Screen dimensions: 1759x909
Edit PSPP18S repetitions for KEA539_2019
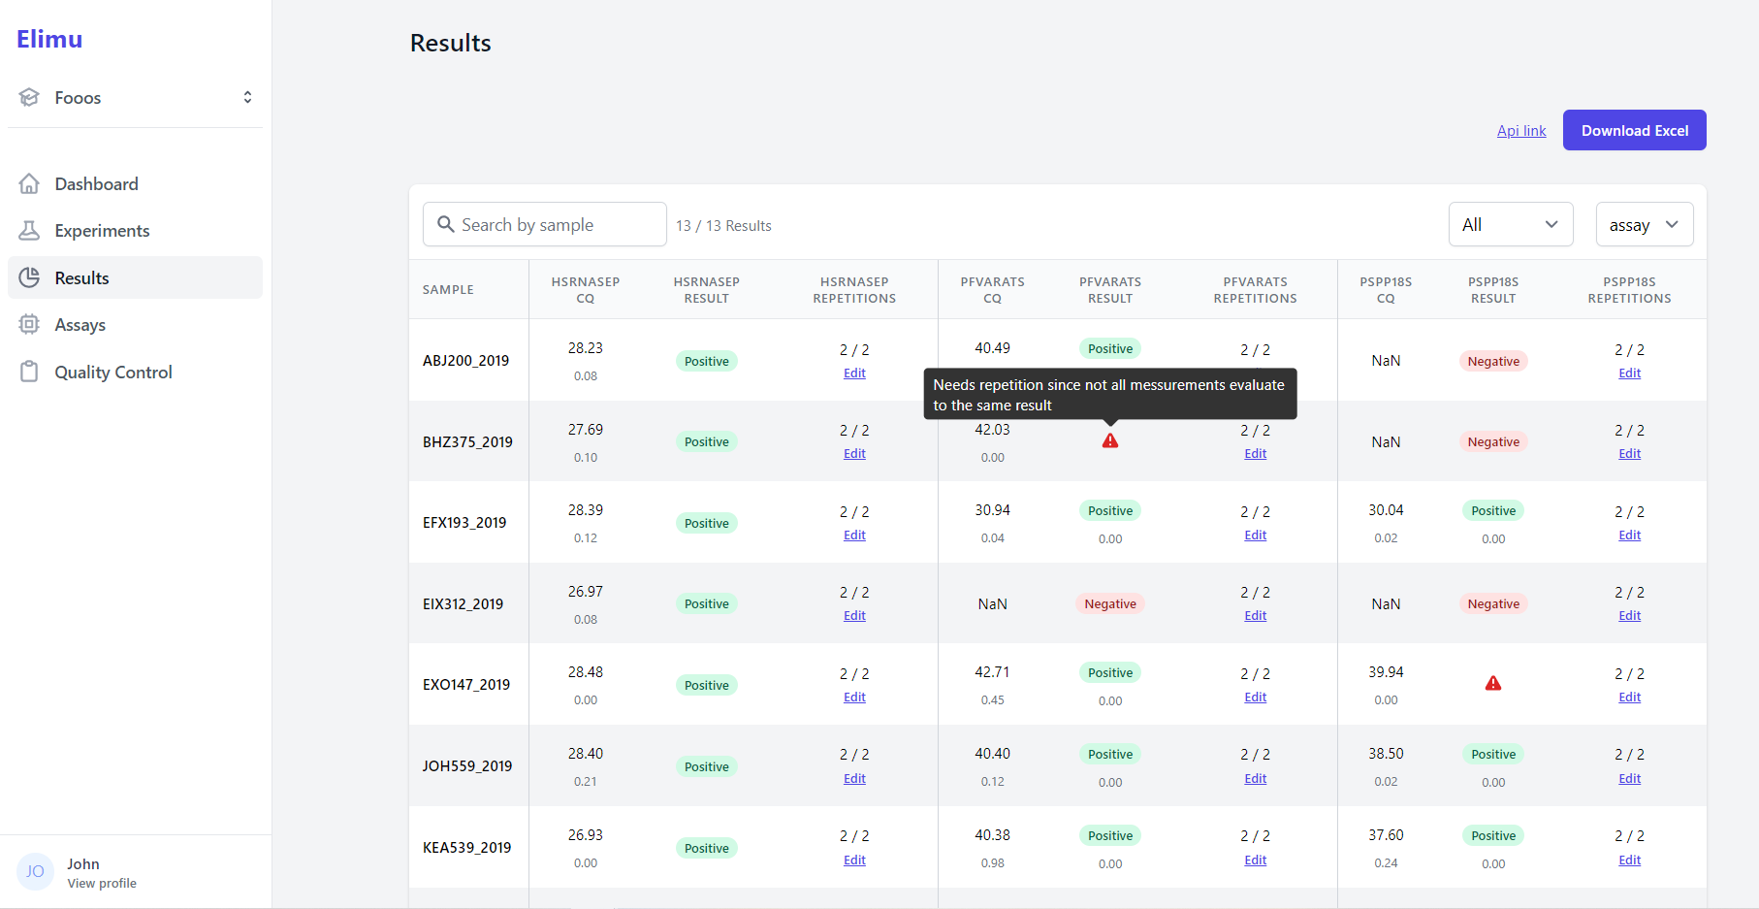pos(1630,860)
